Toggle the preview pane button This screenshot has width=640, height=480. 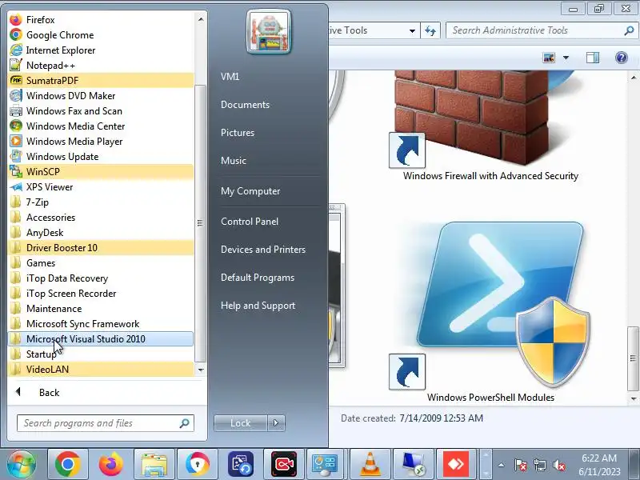click(593, 58)
